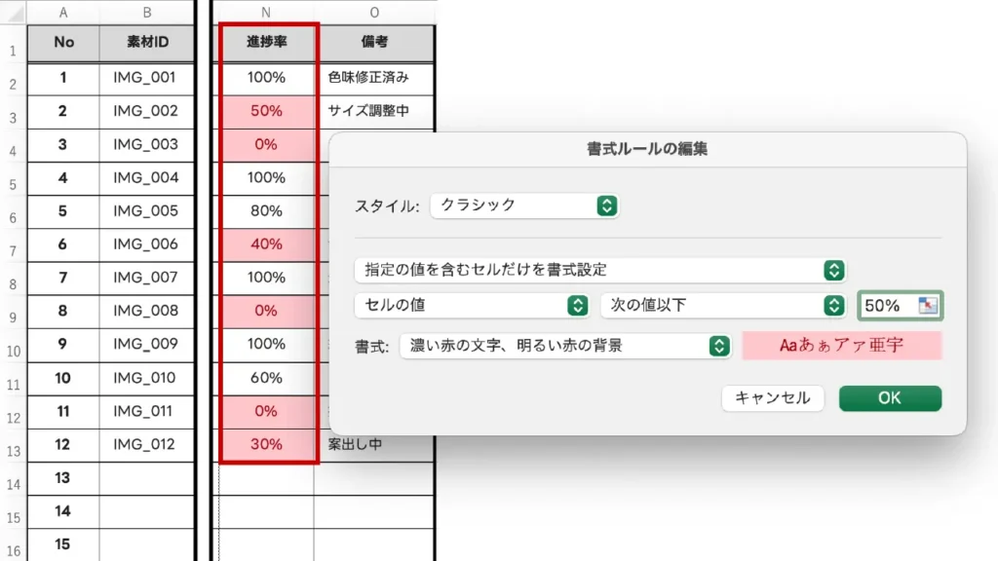Select column A header

[63, 12]
